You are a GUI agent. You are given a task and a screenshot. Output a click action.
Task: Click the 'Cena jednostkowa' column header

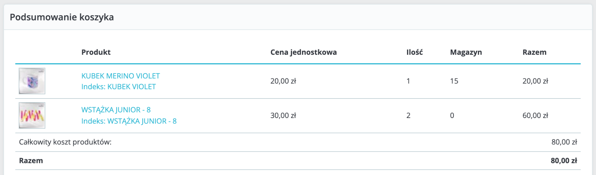pyautogui.click(x=303, y=52)
